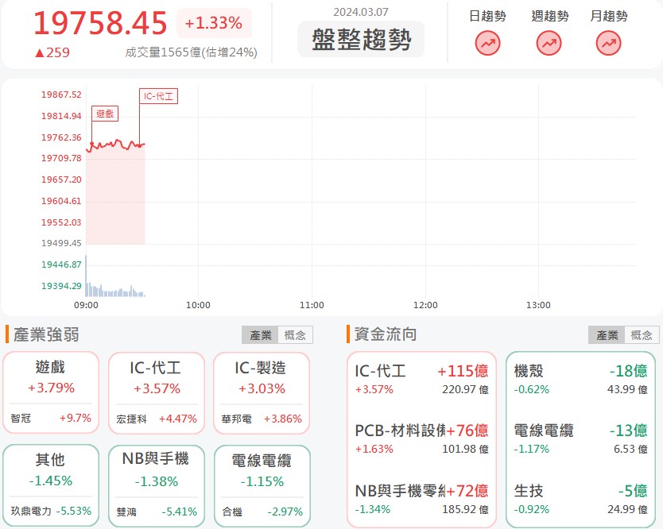Click the 週趨勢 weekly trend up icon
This screenshot has width=663, height=529.
click(x=549, y=43)
